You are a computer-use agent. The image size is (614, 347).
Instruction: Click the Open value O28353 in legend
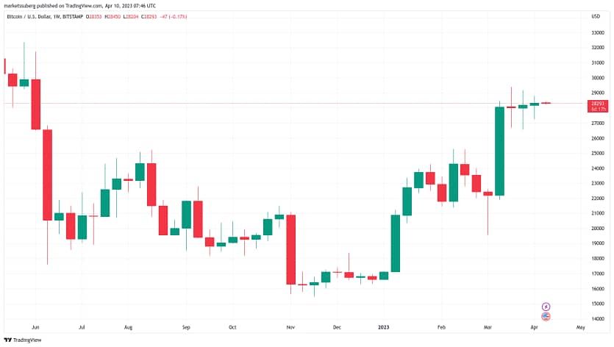click(x=93, y=17)
